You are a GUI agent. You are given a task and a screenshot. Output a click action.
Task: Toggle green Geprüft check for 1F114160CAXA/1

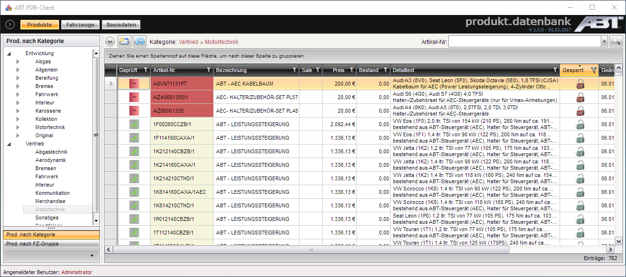(134, 138)
